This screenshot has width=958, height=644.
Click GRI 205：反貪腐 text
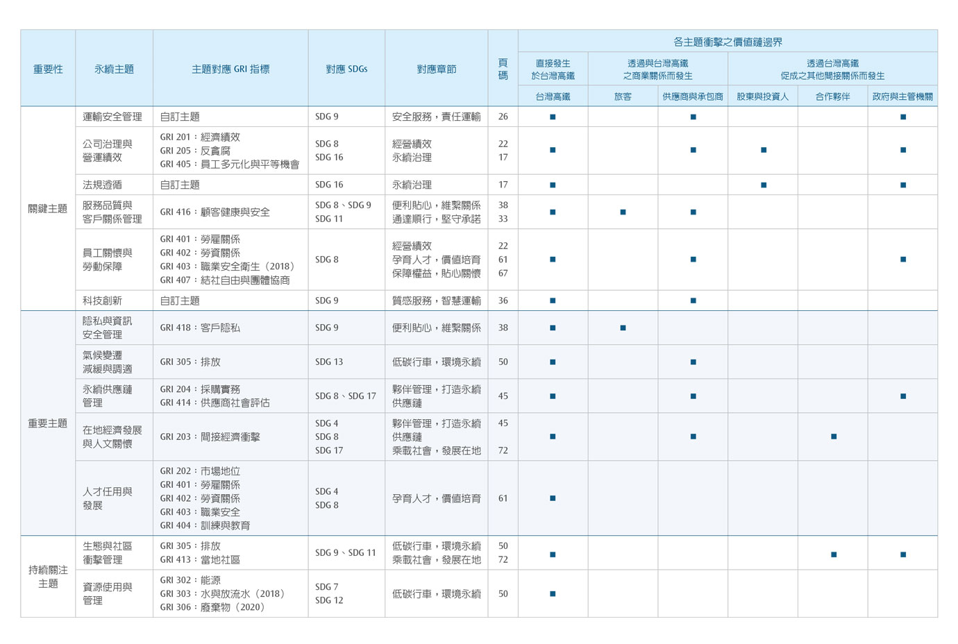click(195, 151)
